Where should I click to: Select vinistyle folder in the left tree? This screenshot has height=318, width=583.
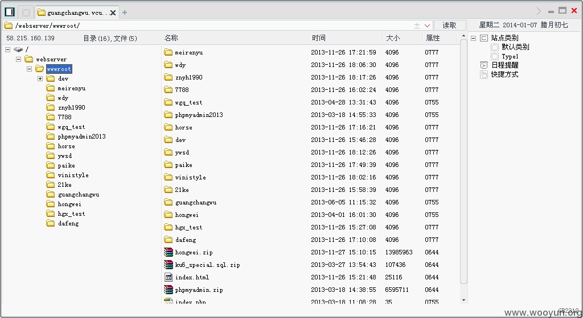click(73, 175)
